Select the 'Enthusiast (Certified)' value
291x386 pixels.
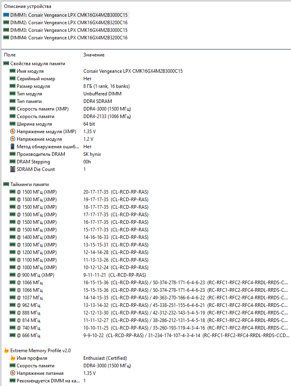pos(105,358)
